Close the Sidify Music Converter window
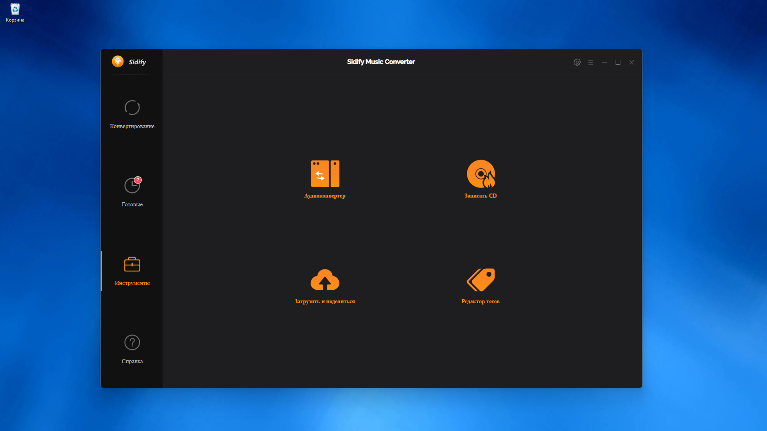767x431 pixels. (632, 62)
